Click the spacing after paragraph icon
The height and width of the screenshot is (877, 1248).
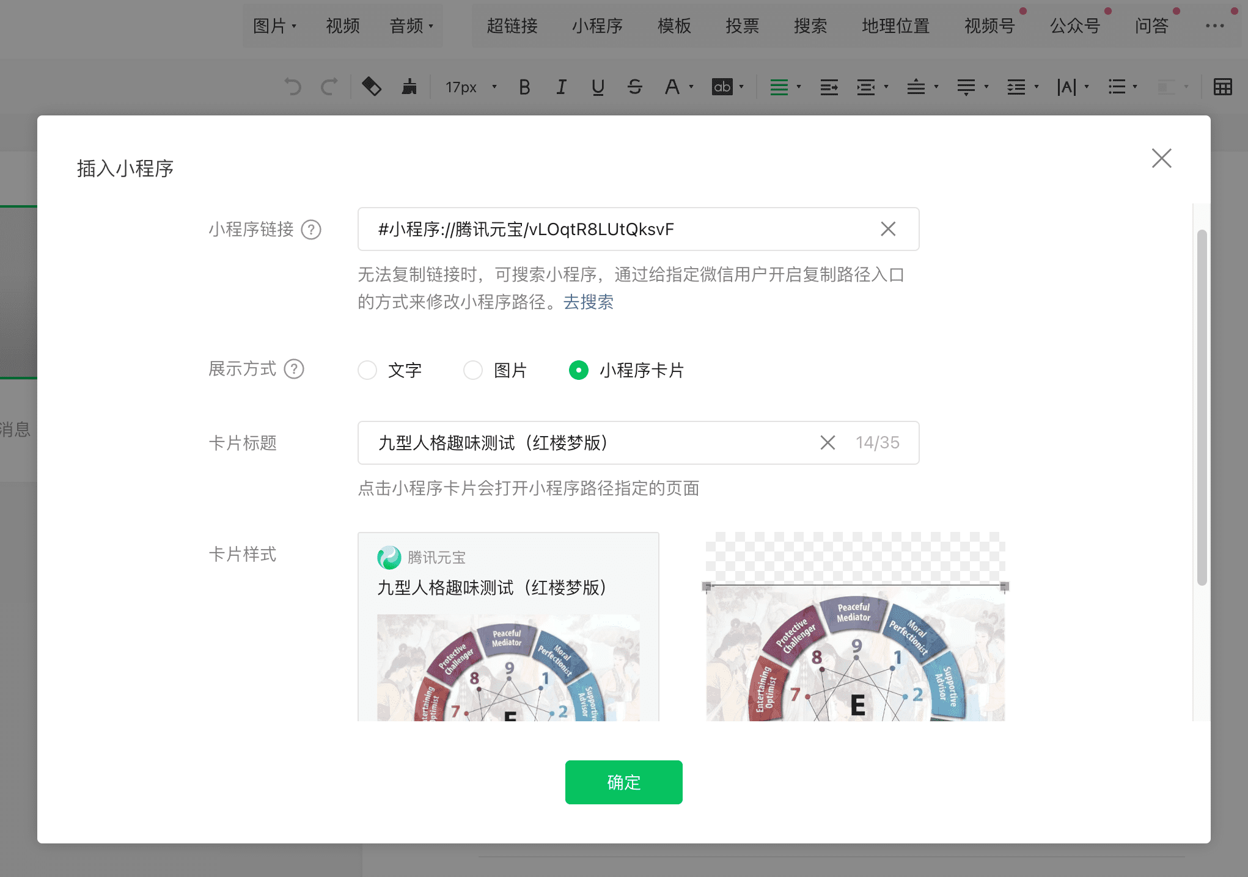click(966, 87)
